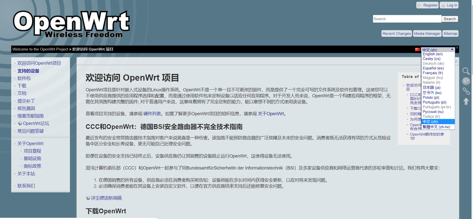This screenshot has width=473, height=219.
Task: Open 关于OpenWrt sidebar link
Action: [x=31, y=144]
